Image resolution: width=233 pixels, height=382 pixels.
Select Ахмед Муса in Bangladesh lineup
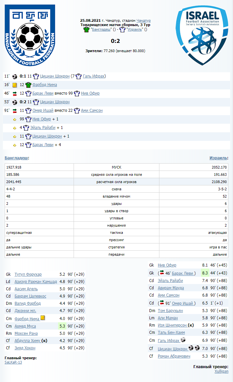(x=25, y=326)
